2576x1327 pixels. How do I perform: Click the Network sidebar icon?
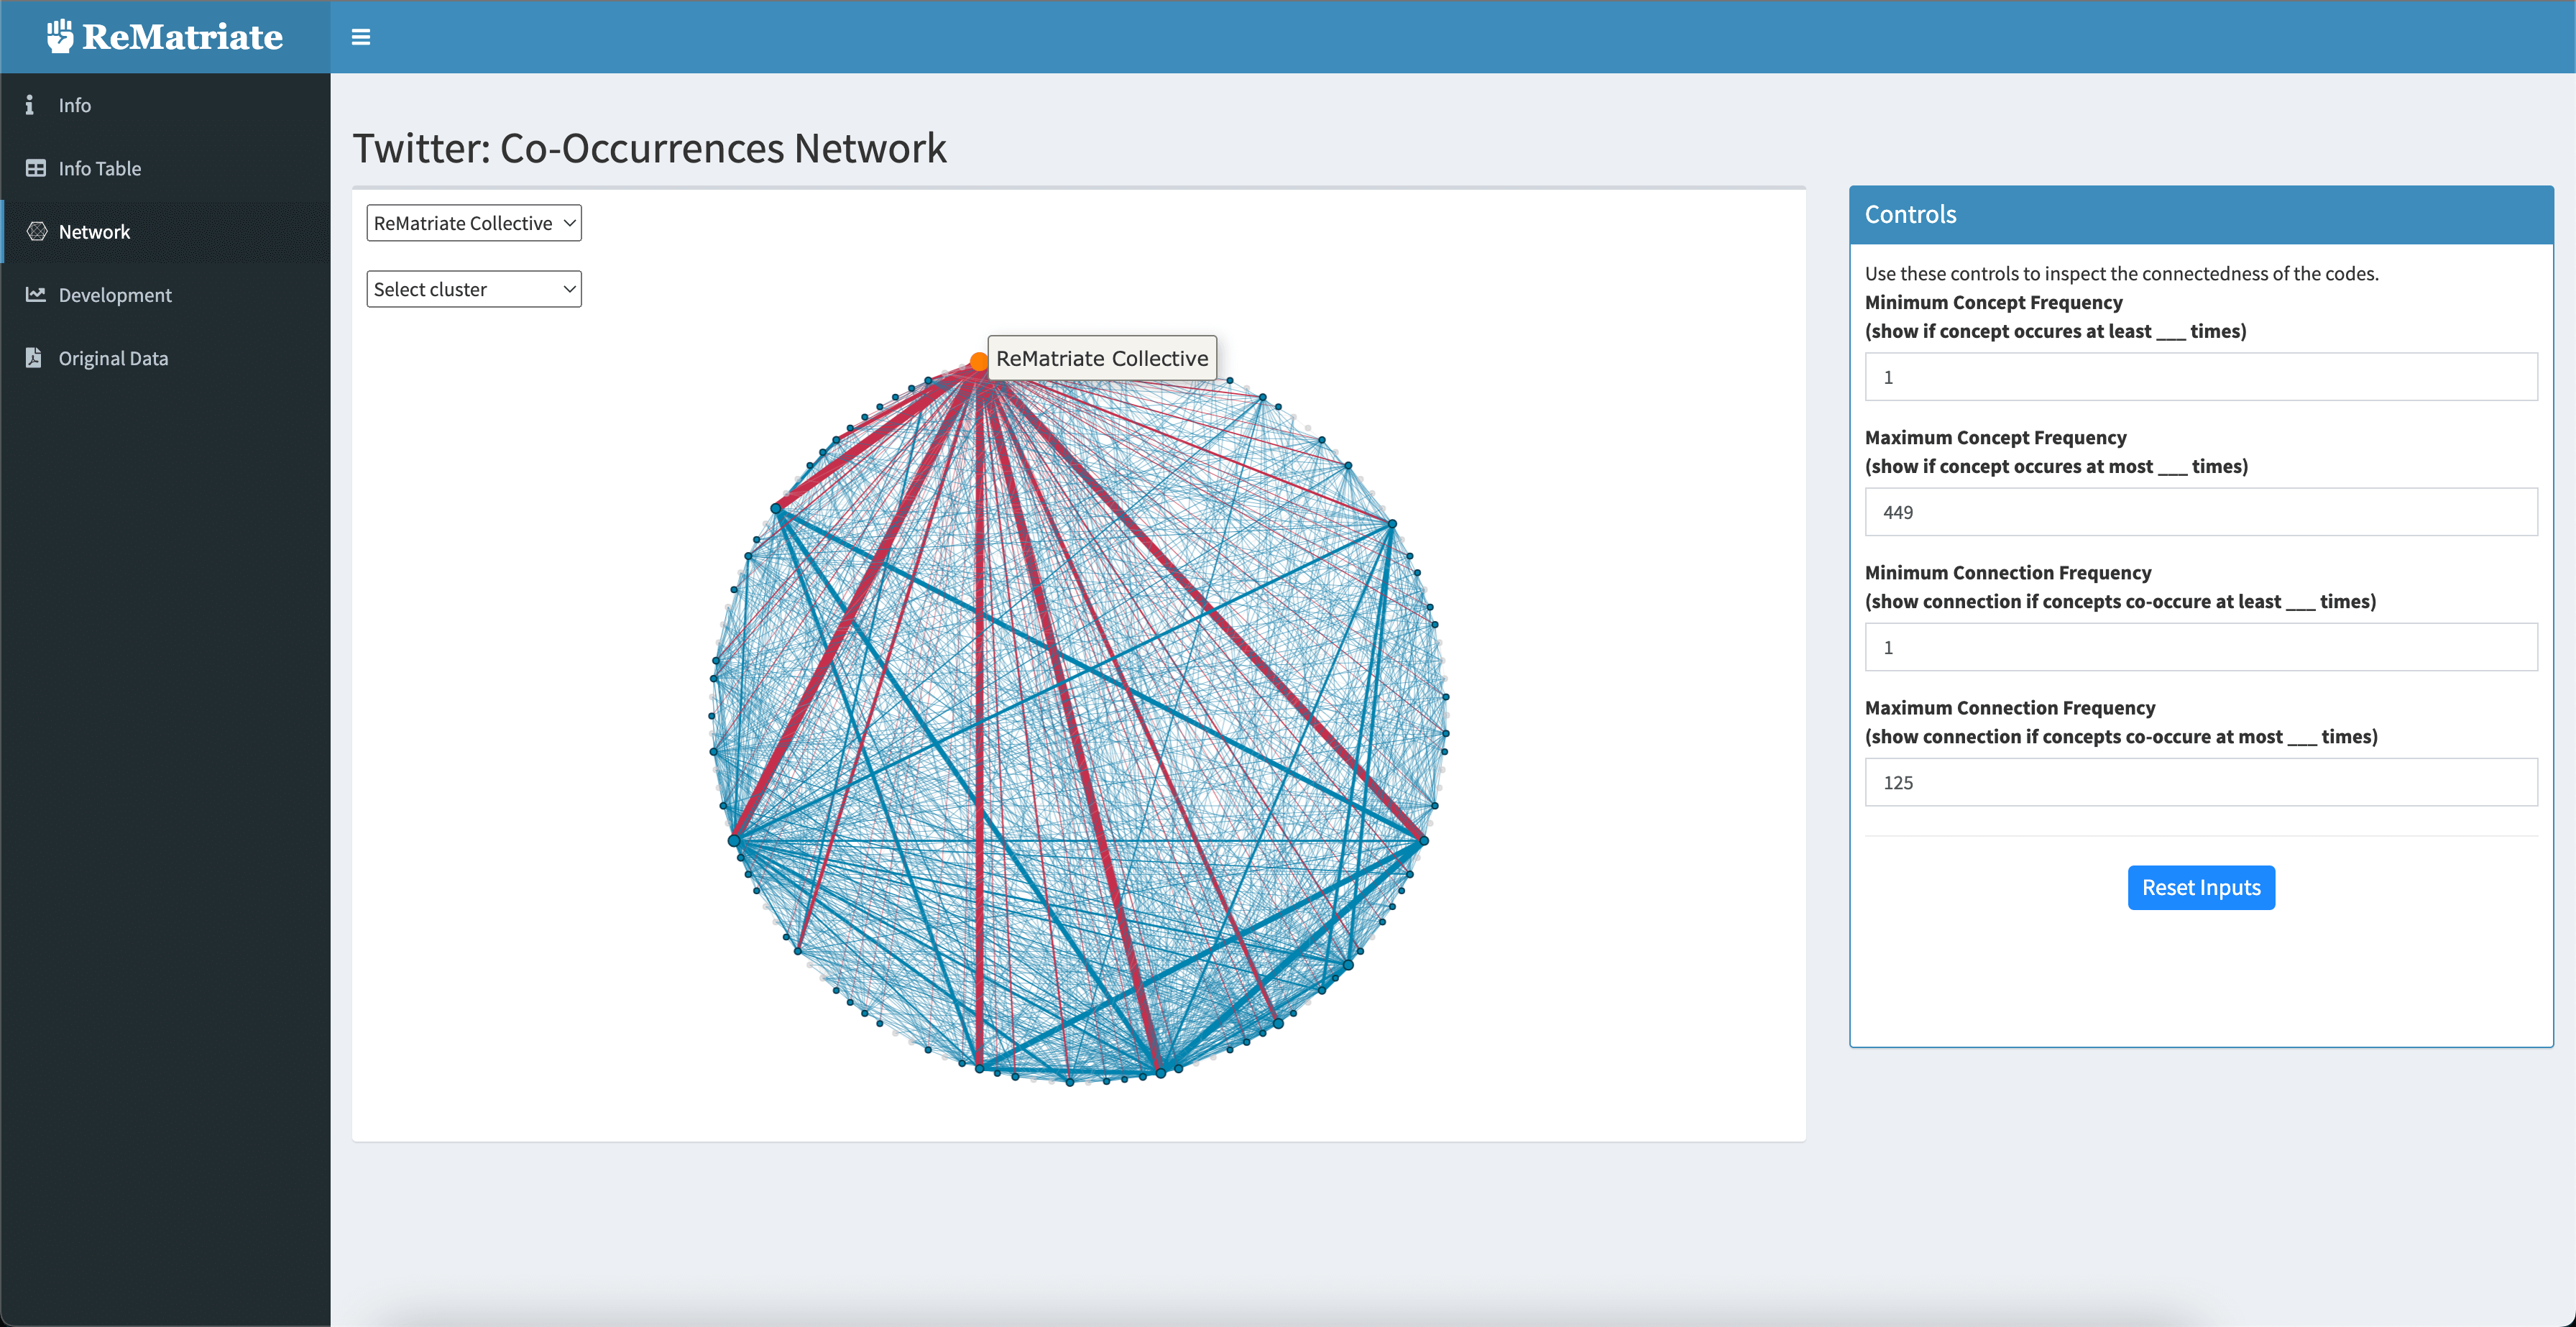coord(37,232)
